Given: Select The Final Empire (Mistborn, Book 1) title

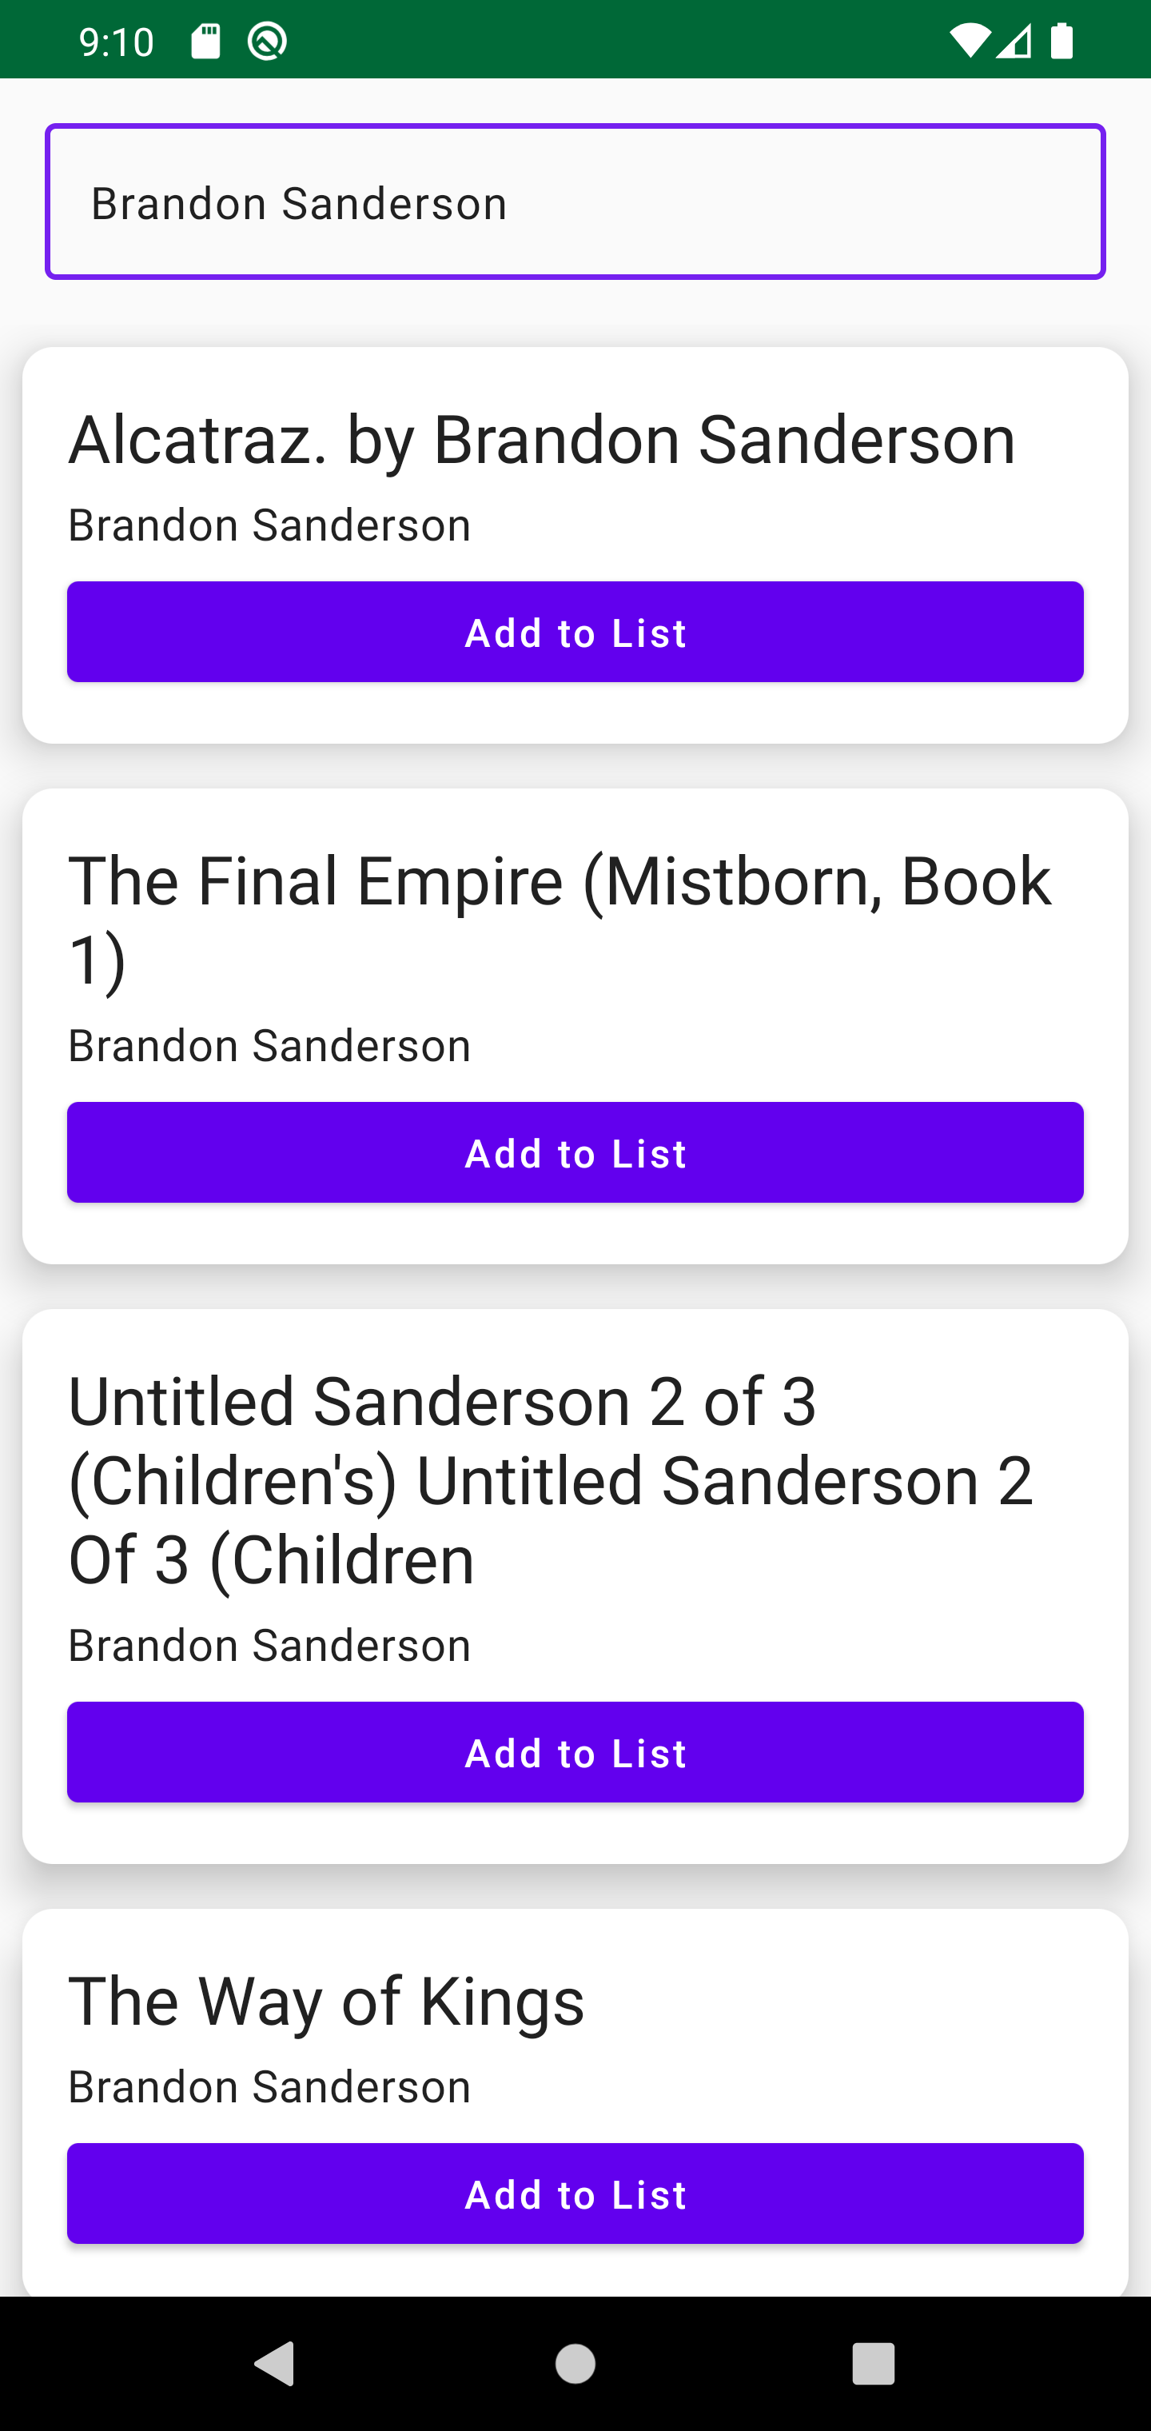Looking at the screenshot, I should tap(560, 920).
